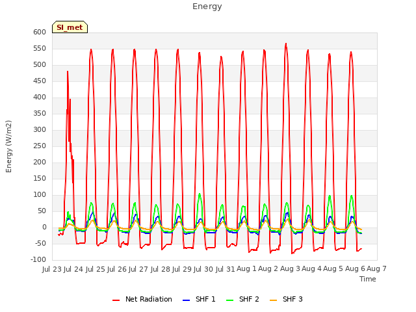Click the Jul 29 x-axis tick label
416x312 pixels.
point(182,269)
